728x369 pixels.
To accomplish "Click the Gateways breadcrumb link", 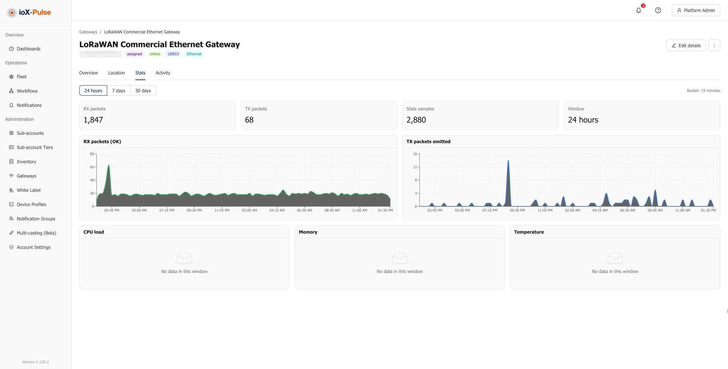I will (88, 32).
